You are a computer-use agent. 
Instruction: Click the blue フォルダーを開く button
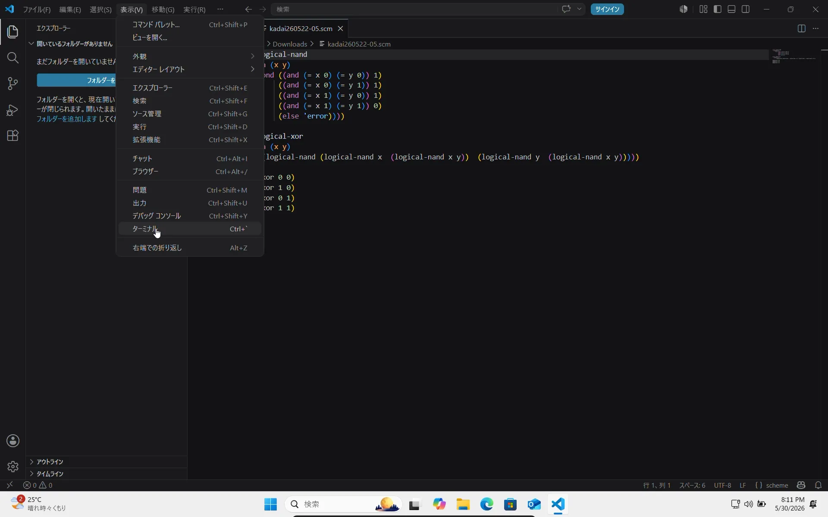click(77, 80)
